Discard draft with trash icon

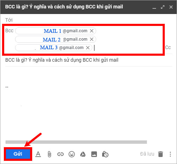pyautogui.click(x=161, y=154)
